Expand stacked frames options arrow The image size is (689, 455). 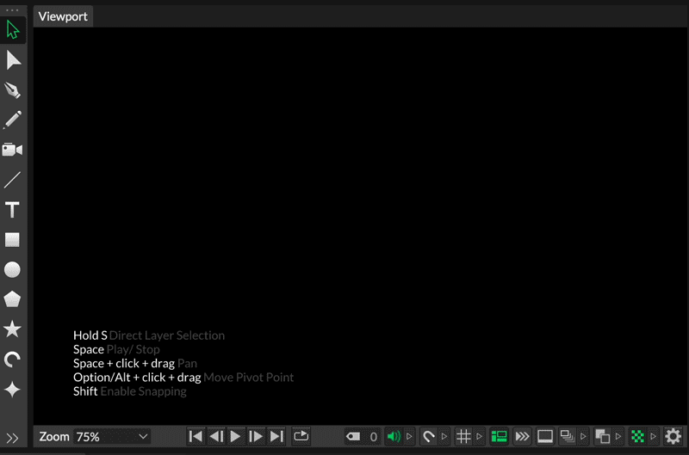click(x=584, y=437)
